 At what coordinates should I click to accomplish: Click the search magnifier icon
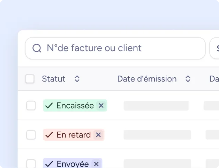tap(37, 48)
